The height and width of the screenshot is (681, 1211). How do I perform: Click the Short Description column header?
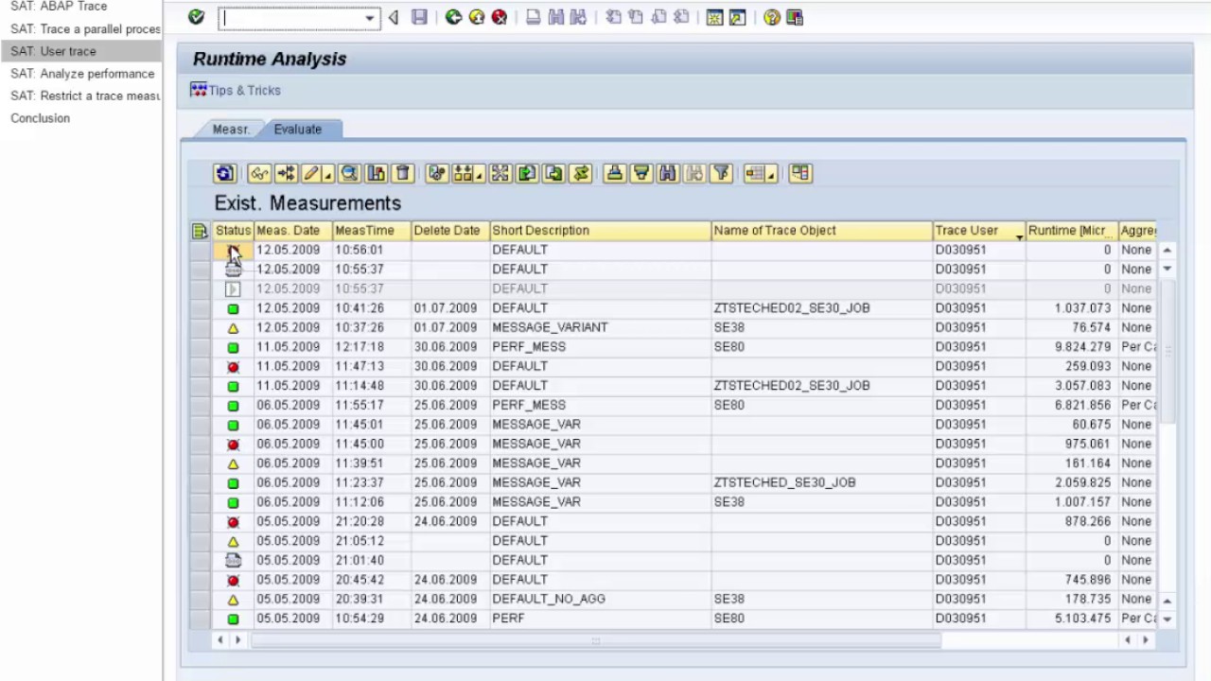[600, 231]
